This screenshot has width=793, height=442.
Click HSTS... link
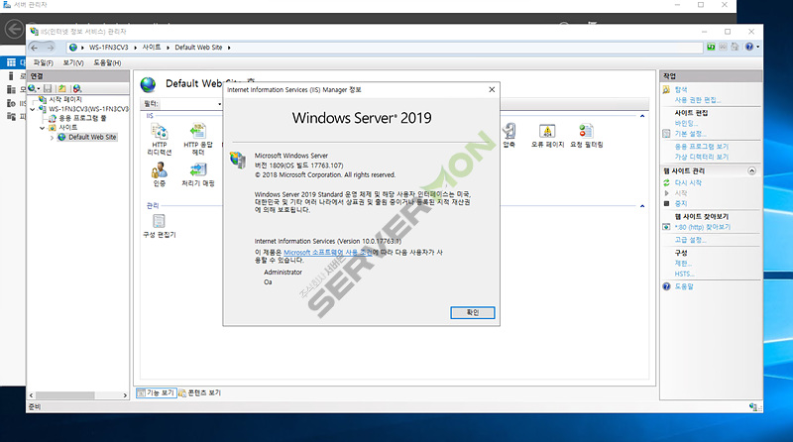(x=684, y=275)
